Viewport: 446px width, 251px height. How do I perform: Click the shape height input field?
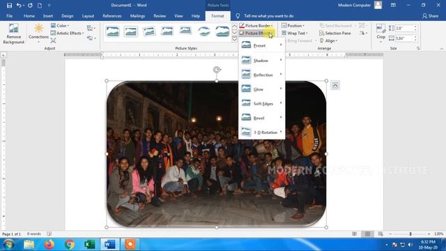[404, 28]
